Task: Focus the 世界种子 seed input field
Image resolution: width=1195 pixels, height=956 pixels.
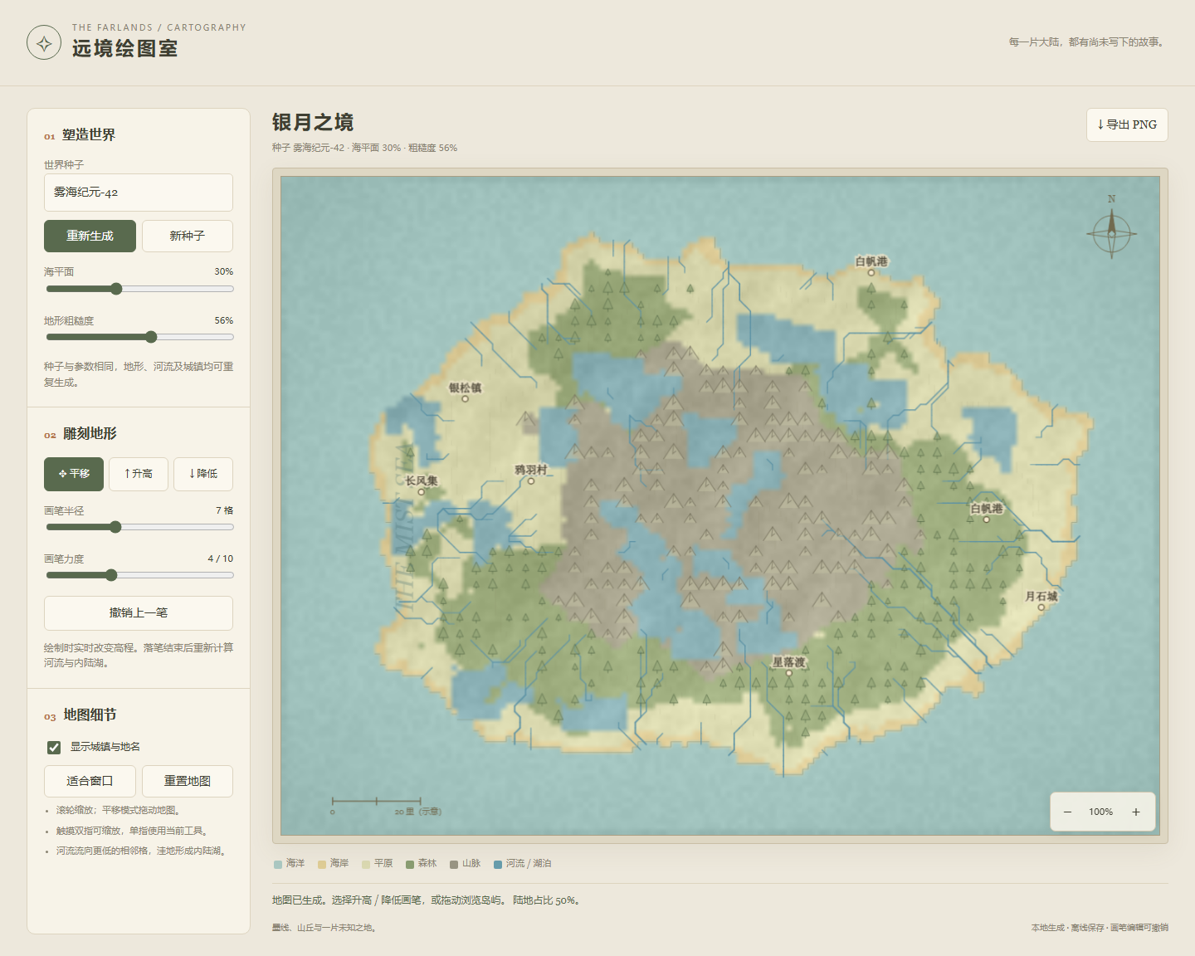Action: [x=139, y=193]
